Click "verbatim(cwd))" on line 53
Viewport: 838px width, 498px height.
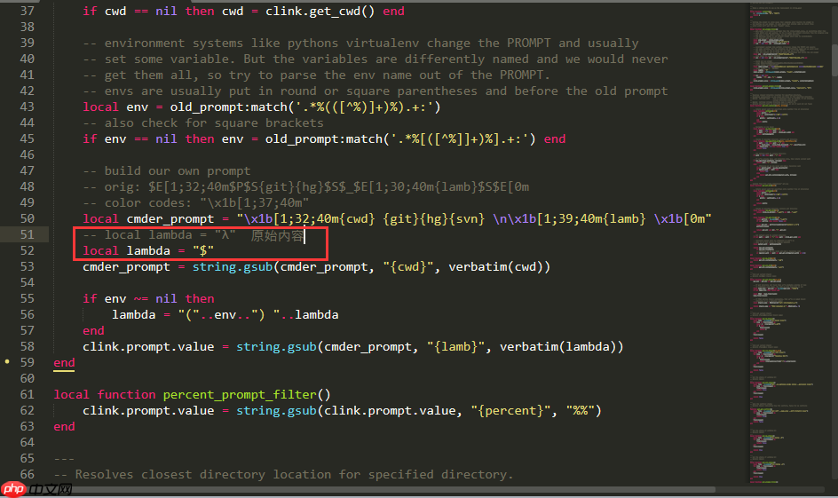(x=499, y=267)
